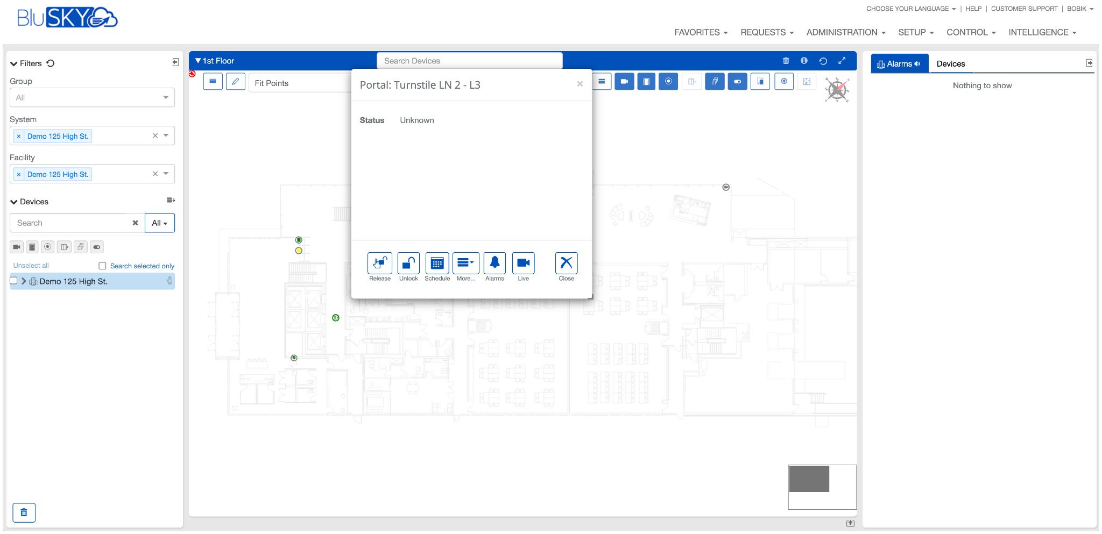Collapse the 1st Floor header

(x=199, y=60)
